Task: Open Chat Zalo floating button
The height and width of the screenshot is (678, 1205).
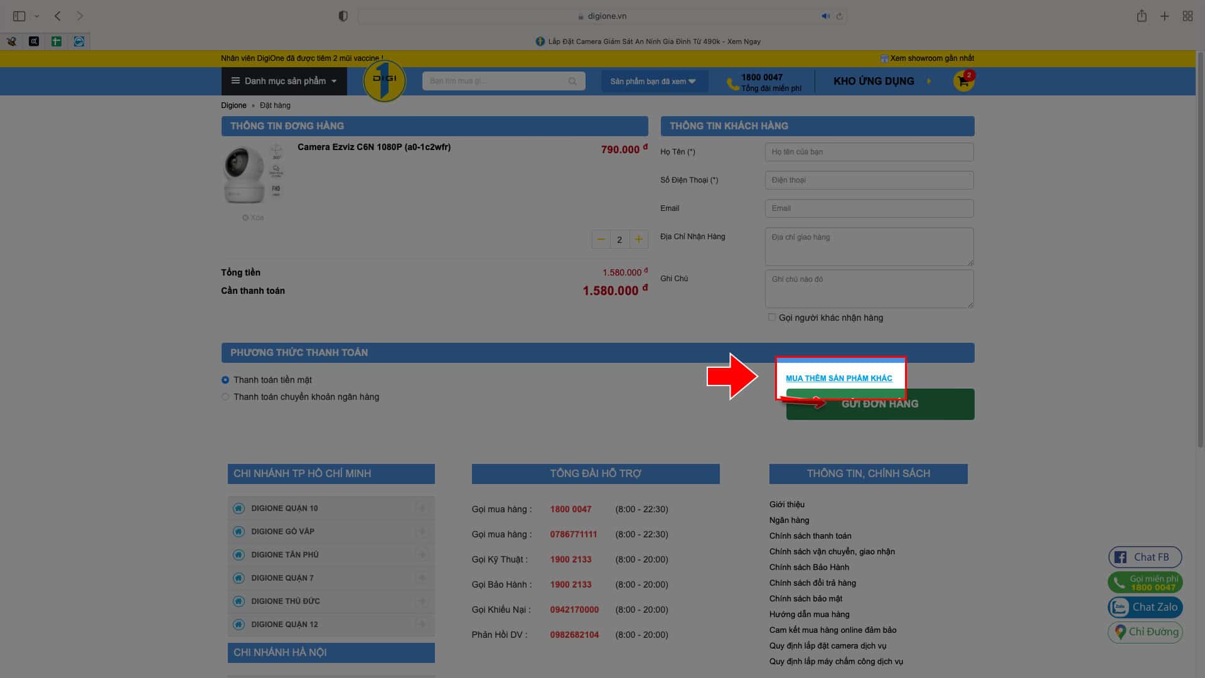Action: pyautogui.click(x=1145, y=607)
